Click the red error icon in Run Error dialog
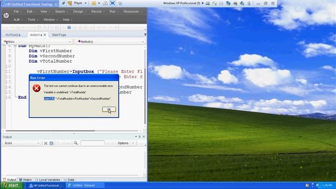The height and width of the screenshot is (189, 336). click(37, 88)
